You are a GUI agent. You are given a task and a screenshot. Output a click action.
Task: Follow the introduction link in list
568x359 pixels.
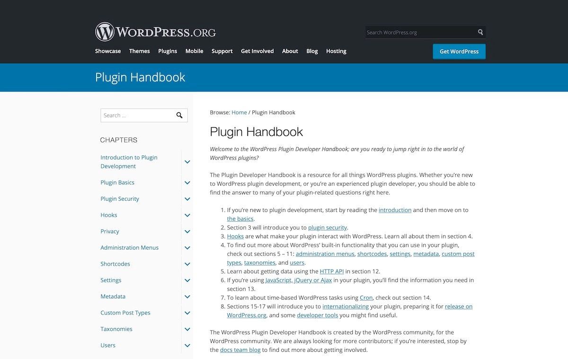pos(395,210)
